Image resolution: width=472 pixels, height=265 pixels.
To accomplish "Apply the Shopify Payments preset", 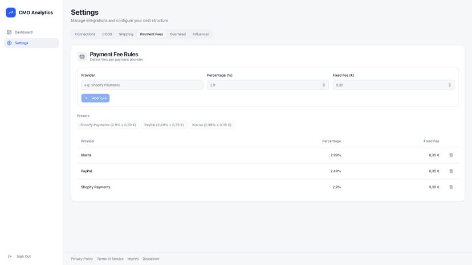I will pos(108,125).
